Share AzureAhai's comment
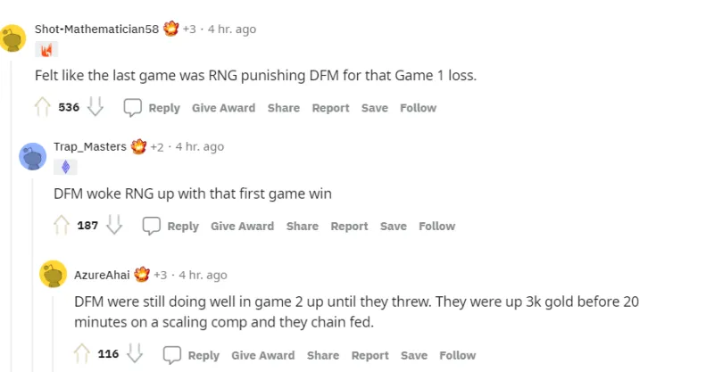Screen dimensions: 714x372 coord(322,355)
